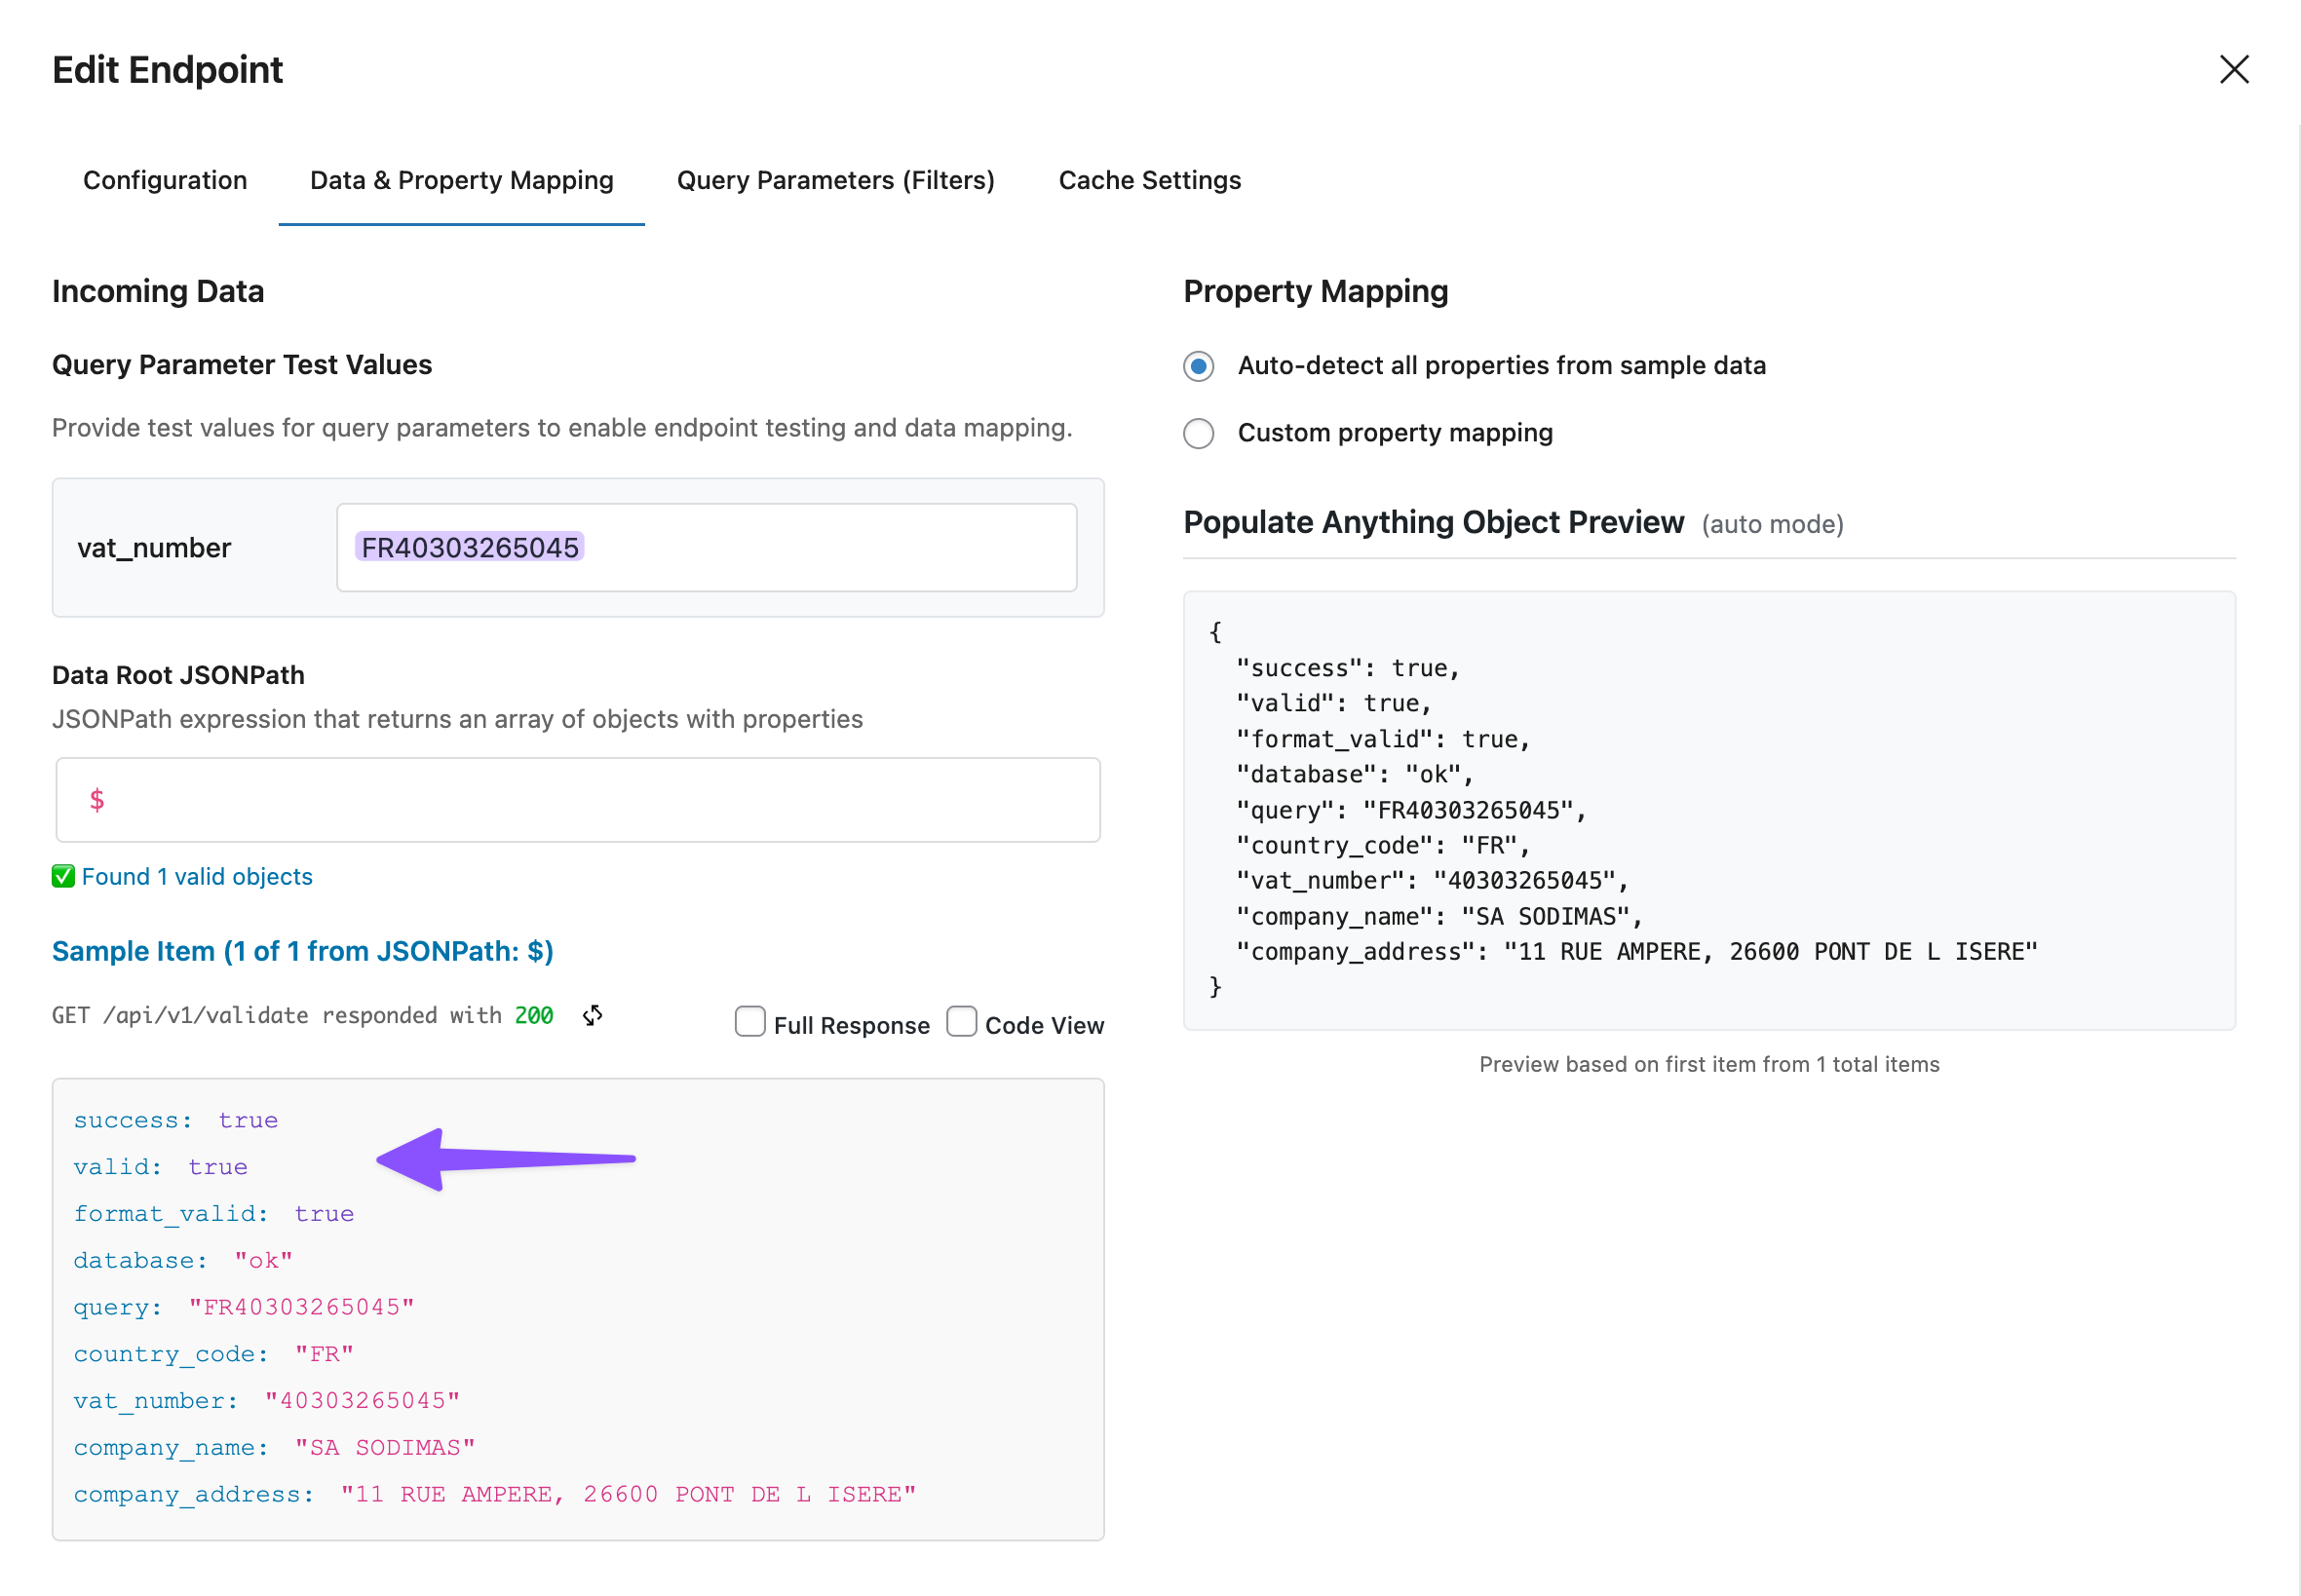This screenshot has width=2301, height=1596.
Task: Toggle the Code View checkbox
Action: pyautogui.click(x=960, y=1021)
